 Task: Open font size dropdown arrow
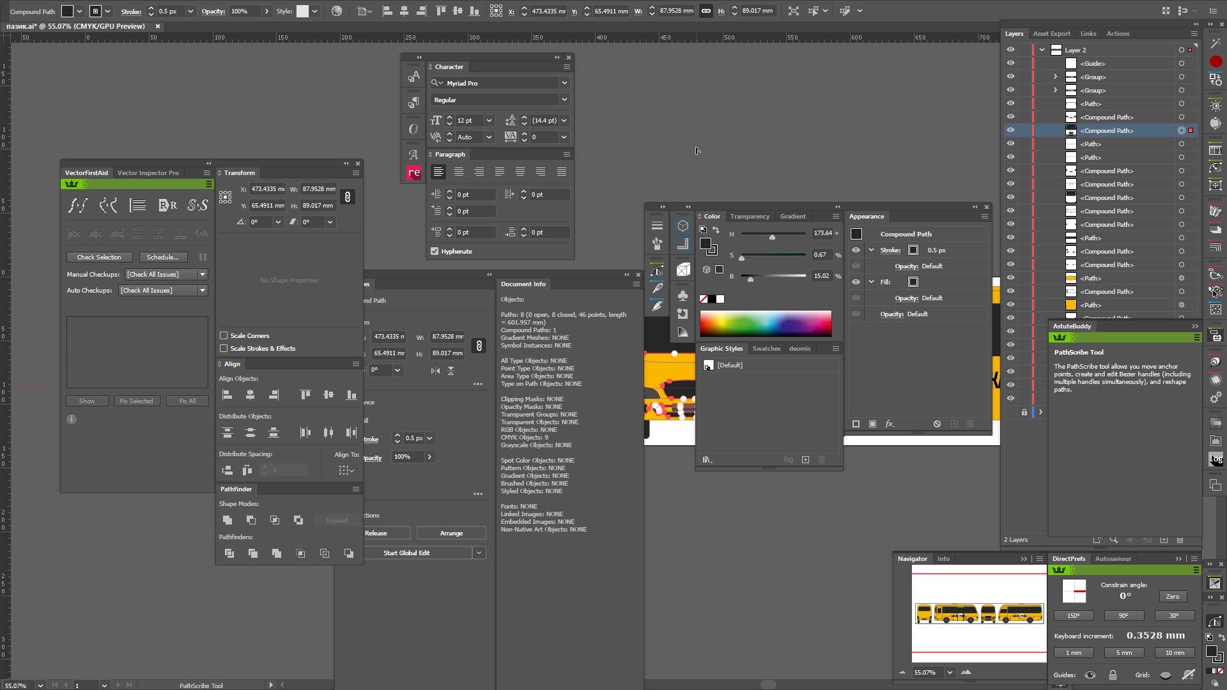489,120
